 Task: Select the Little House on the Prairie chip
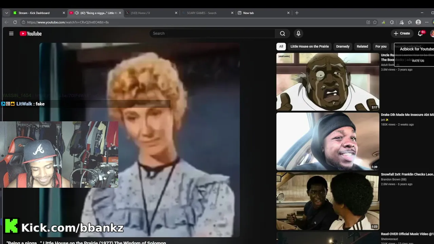[310, 46]
